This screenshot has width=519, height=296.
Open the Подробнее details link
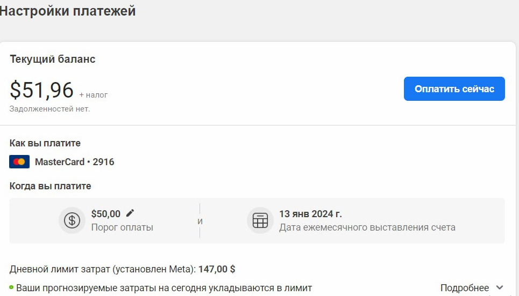click(x=464, y=288)
